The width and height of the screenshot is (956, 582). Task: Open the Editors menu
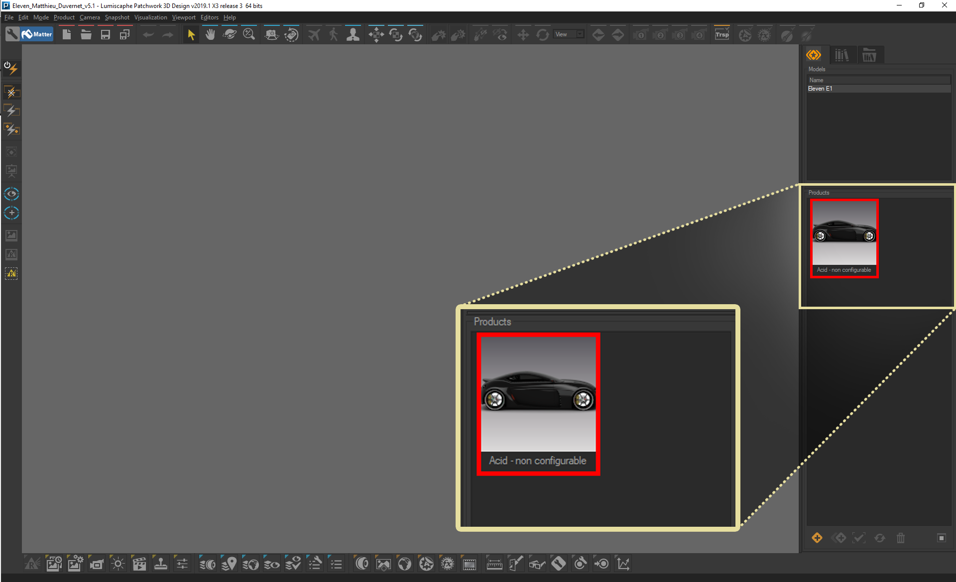pos(210,17)
